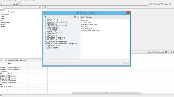174x97 pixels.
Task: Expand the File Servers tree node
Action: (46, 34)
